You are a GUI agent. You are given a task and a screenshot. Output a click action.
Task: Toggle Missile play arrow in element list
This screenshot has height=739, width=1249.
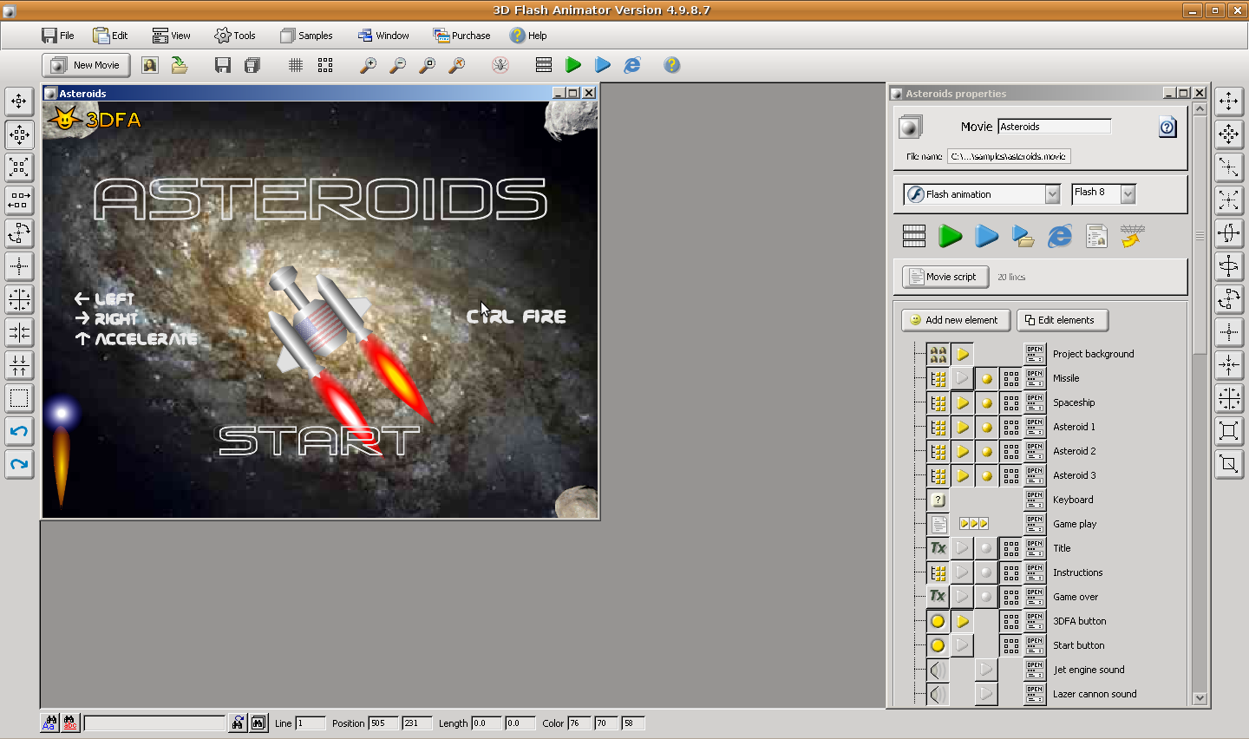pos(962,378)
